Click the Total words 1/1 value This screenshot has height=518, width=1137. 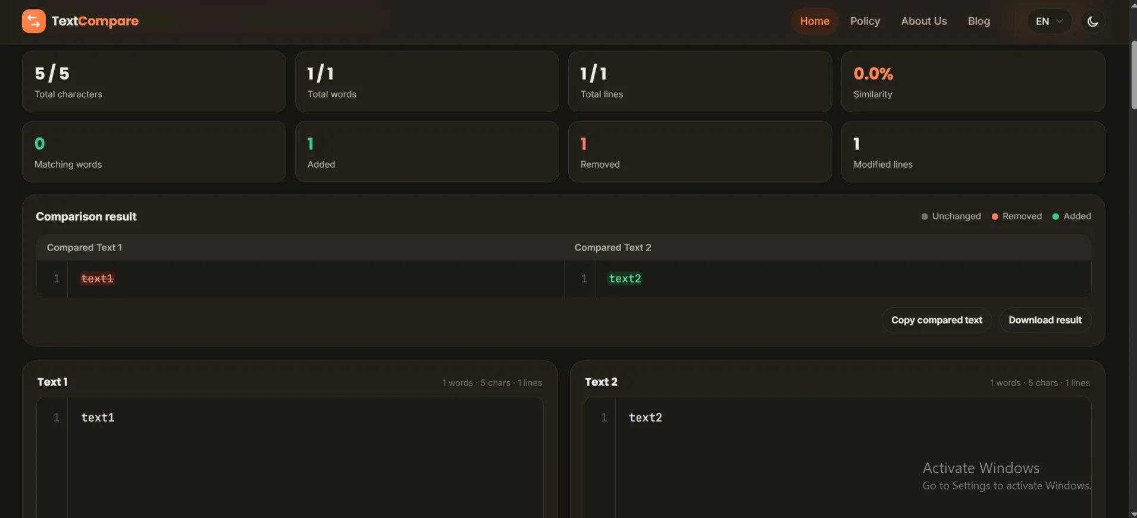(320, 74)
